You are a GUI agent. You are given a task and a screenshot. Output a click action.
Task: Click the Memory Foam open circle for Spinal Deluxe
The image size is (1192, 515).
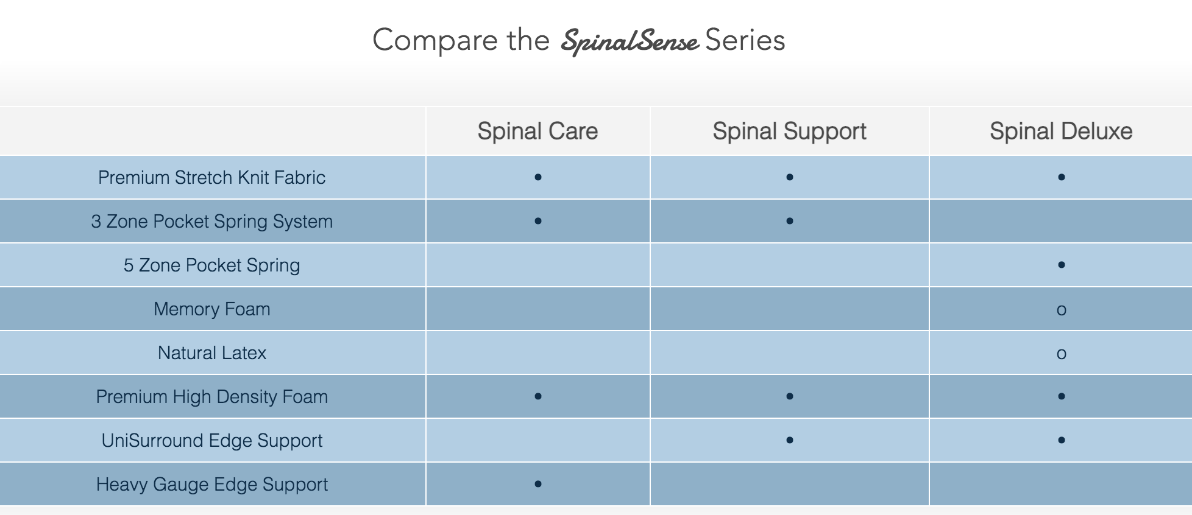pyautogui.click(x=1061, y=310)
